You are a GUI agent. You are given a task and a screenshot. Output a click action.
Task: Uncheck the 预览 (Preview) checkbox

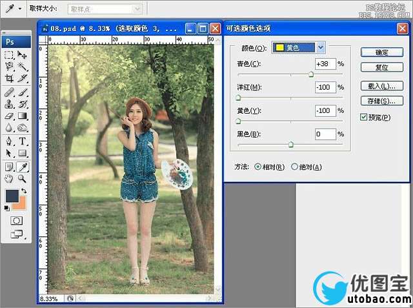pos(364,117)
